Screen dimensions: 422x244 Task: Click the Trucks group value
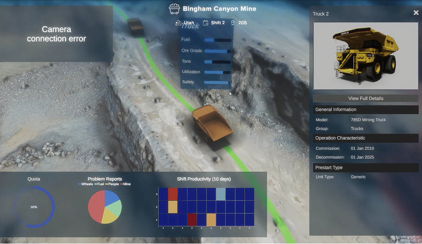pos(357,129)
